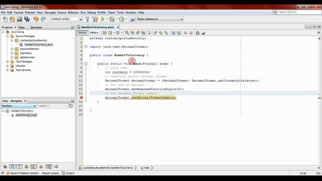This screenshot has width=322, height=181.
Task: Click the Source view button
Action: [82, 33]
